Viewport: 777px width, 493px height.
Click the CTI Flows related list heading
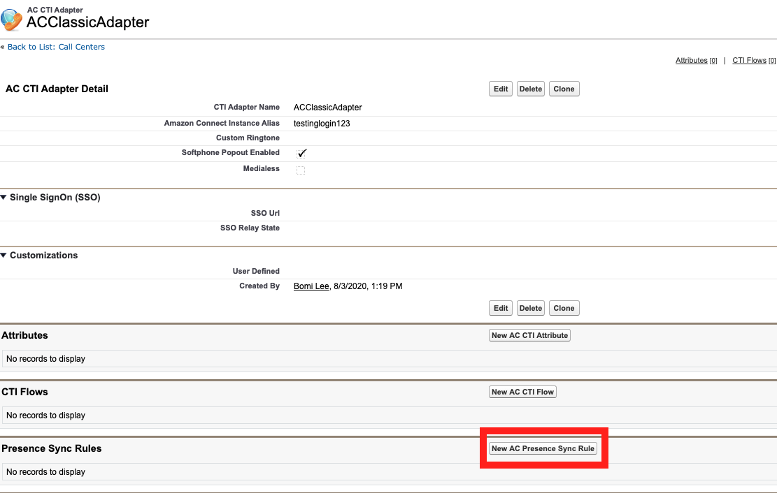click(24, 392)
